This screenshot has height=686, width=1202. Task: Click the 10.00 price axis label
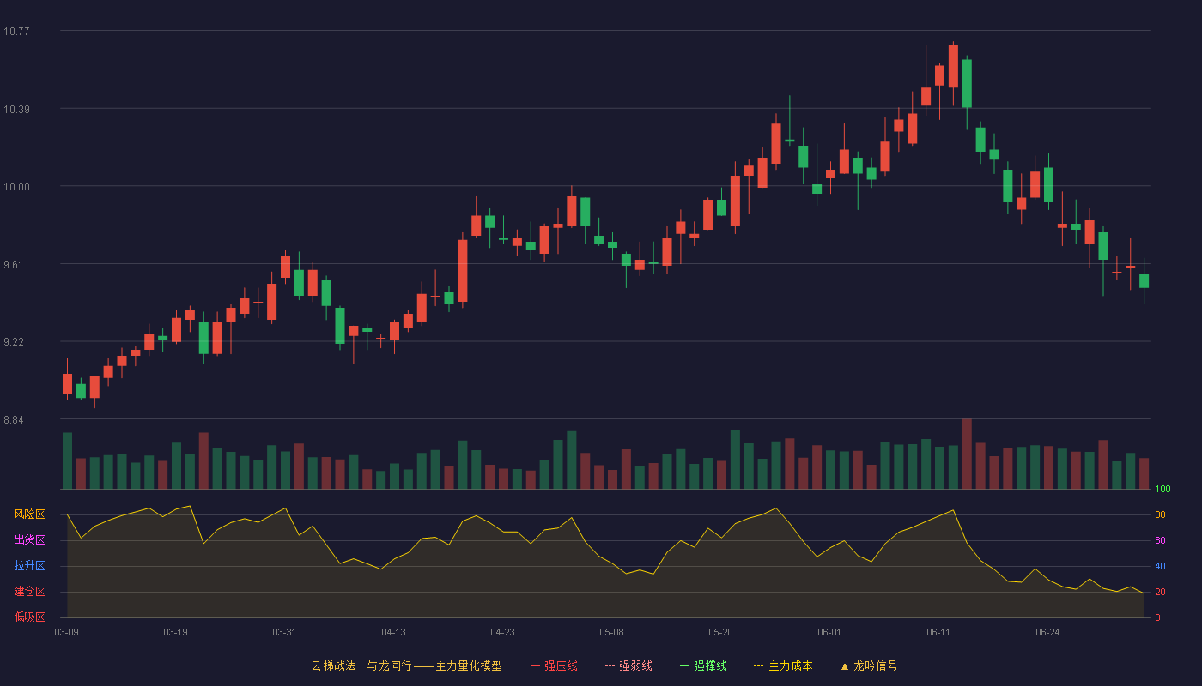[x=16, y=186]
